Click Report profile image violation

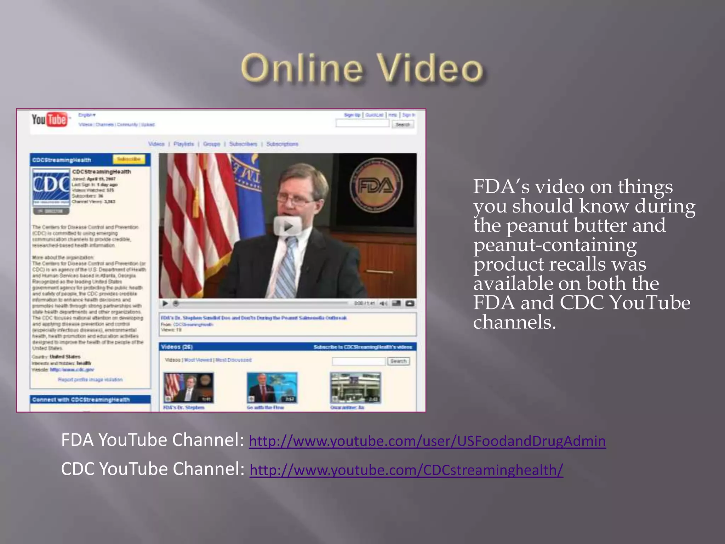[x=90, y=380]
